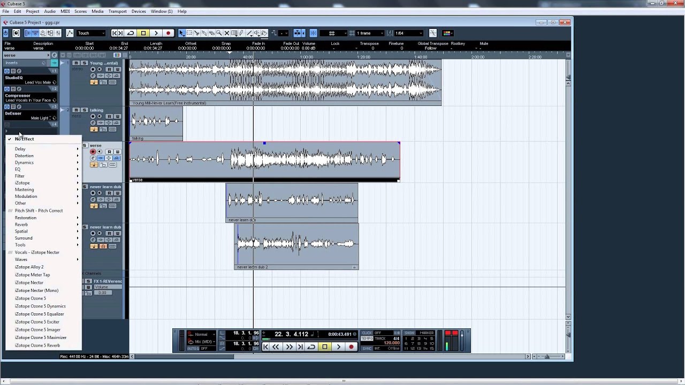Open the 1/64 quantize dropdown
Screen dimensions: 685x385
[x=409, y=33]
